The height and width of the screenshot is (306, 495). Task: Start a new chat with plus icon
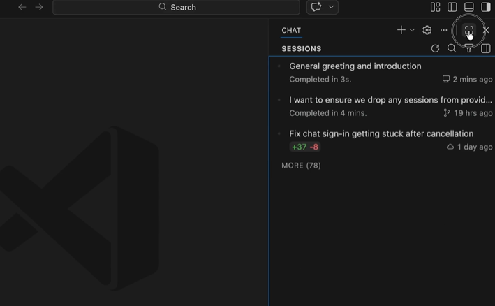[x=401, y=30]
